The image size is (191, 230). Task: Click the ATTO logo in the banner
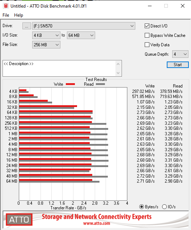(19, 220)
